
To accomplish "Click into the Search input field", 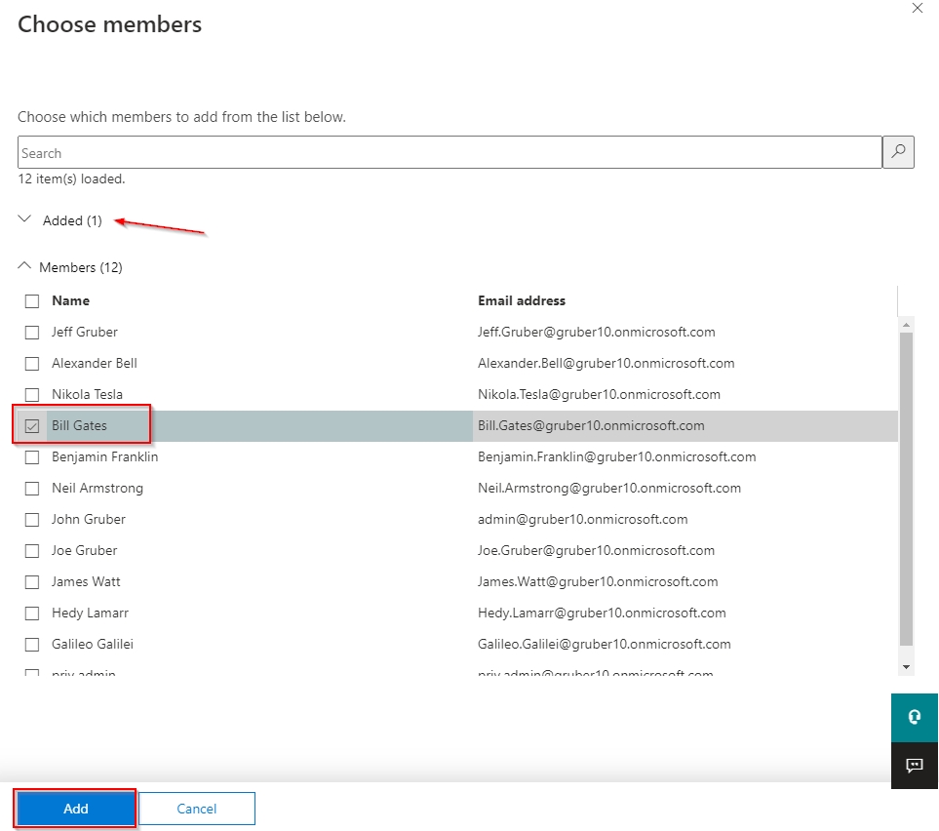I will point(449,153).
